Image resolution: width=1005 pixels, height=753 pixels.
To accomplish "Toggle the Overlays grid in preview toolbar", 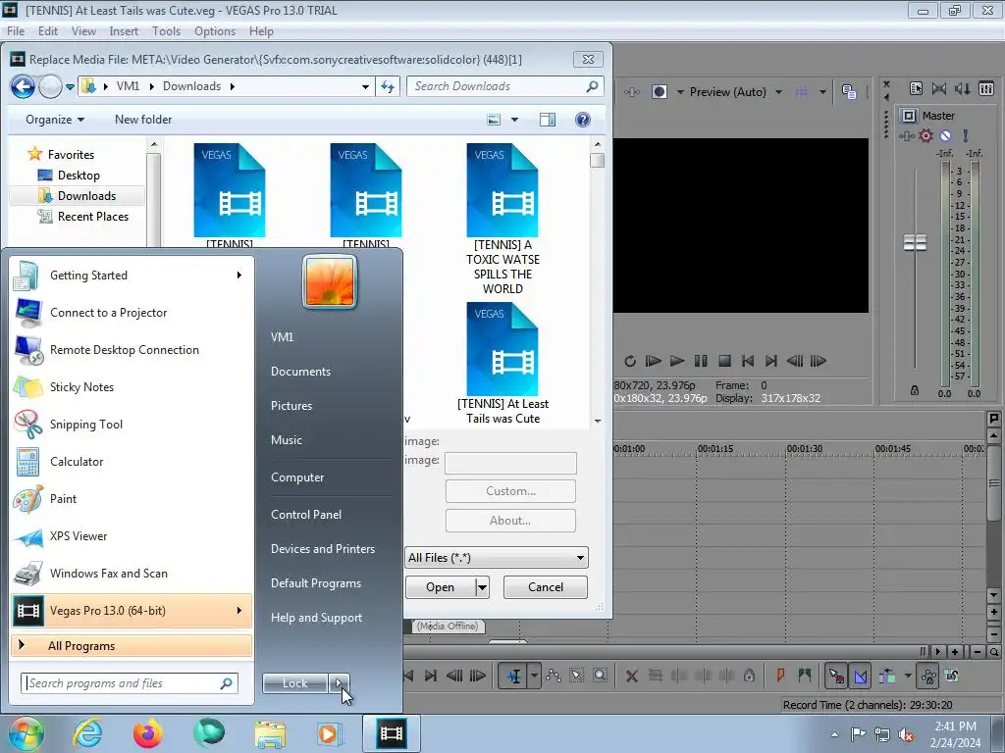I will pyautogui.click(x=802, y=92).
